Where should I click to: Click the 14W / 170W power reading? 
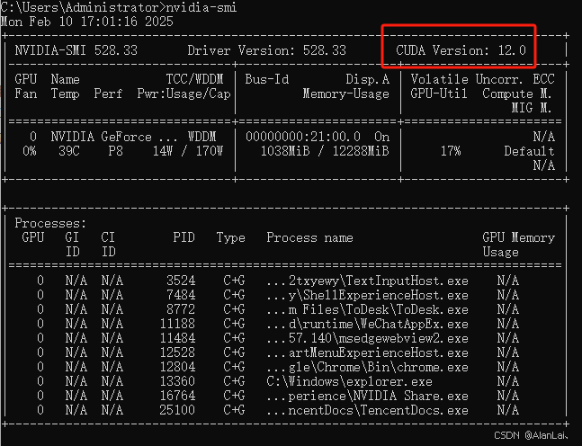point(188,151)
